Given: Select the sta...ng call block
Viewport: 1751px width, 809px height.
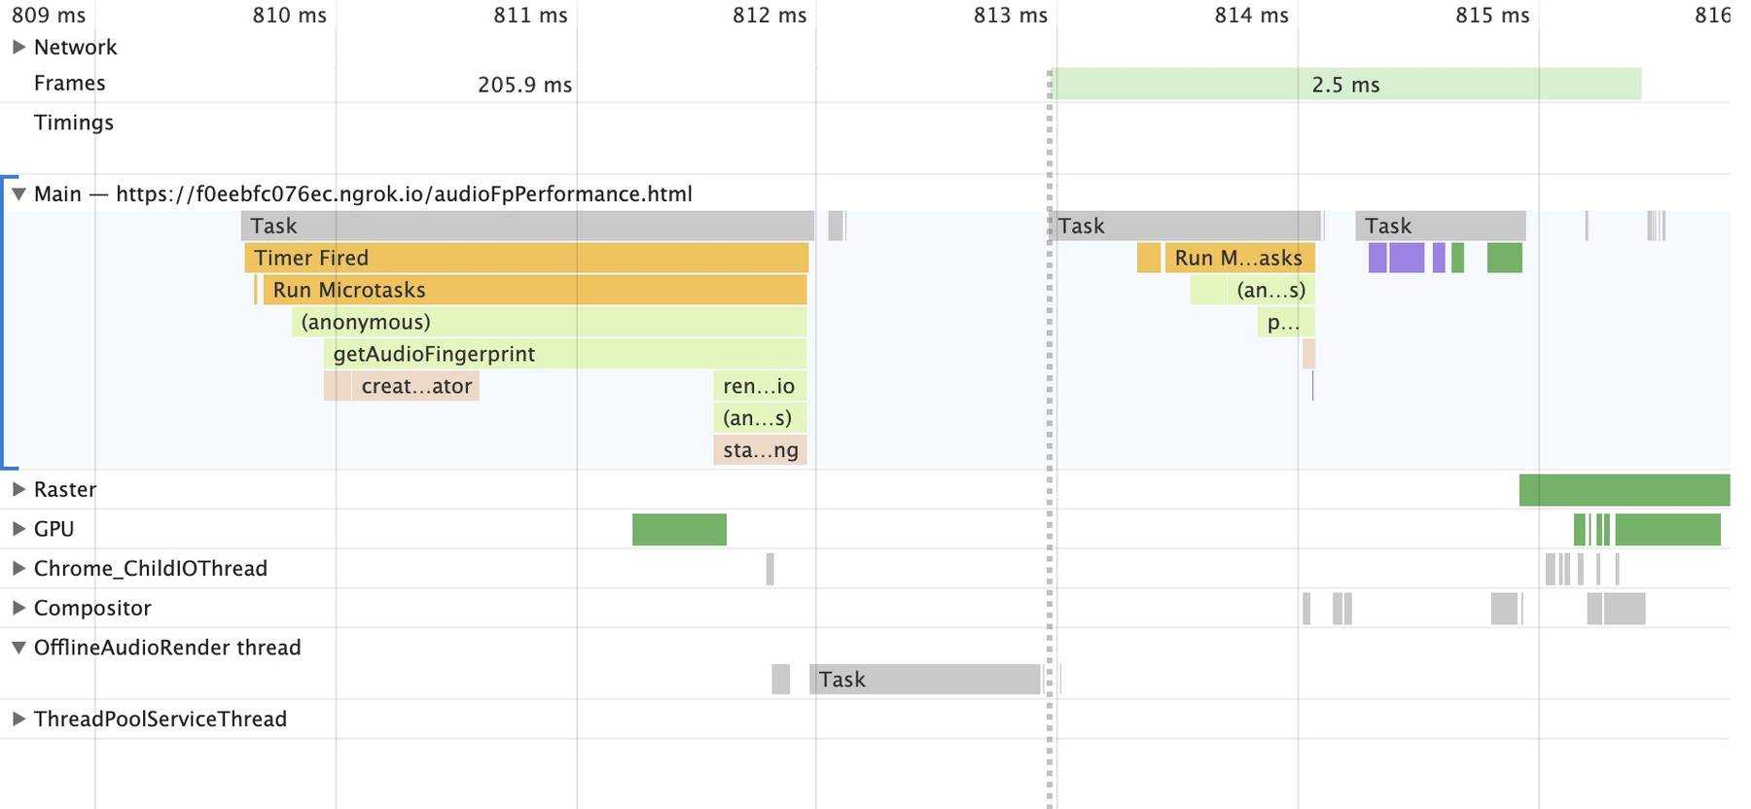Looking at the screenshot, I should coord(760,450).
